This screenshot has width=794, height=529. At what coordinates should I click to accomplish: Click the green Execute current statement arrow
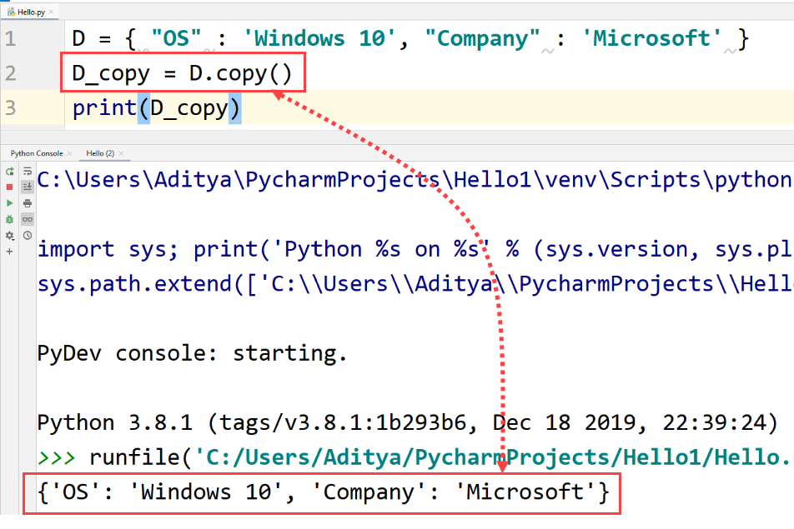pyautogui.click(x=10, y=203)
